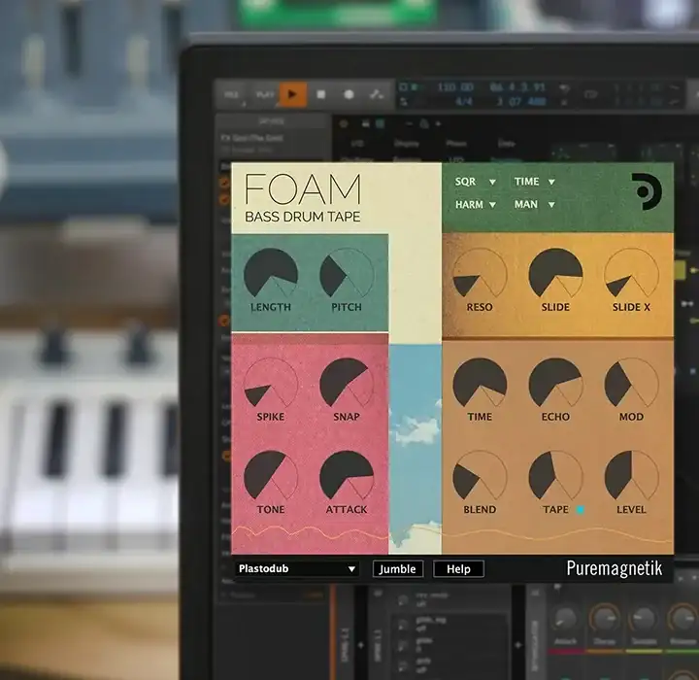
Task: Click the LEVEL knob
Action: point(631,477)
